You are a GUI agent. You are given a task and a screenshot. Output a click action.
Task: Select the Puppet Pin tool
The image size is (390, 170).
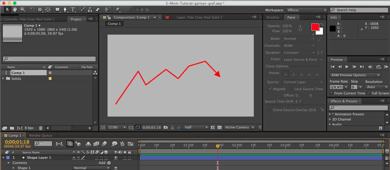(118, 10)
